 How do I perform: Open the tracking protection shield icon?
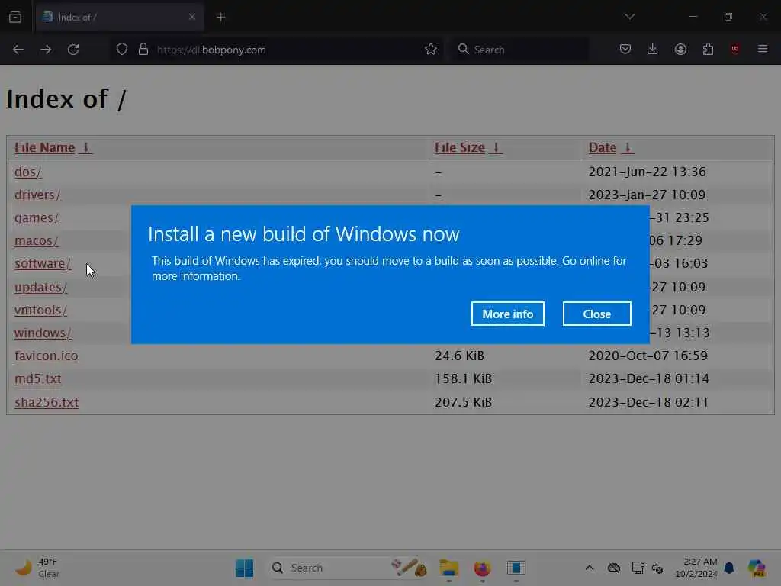[x=122, y=50]
